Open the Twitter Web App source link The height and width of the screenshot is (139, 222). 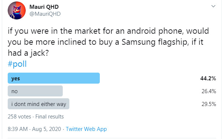[x=86, y=129]
